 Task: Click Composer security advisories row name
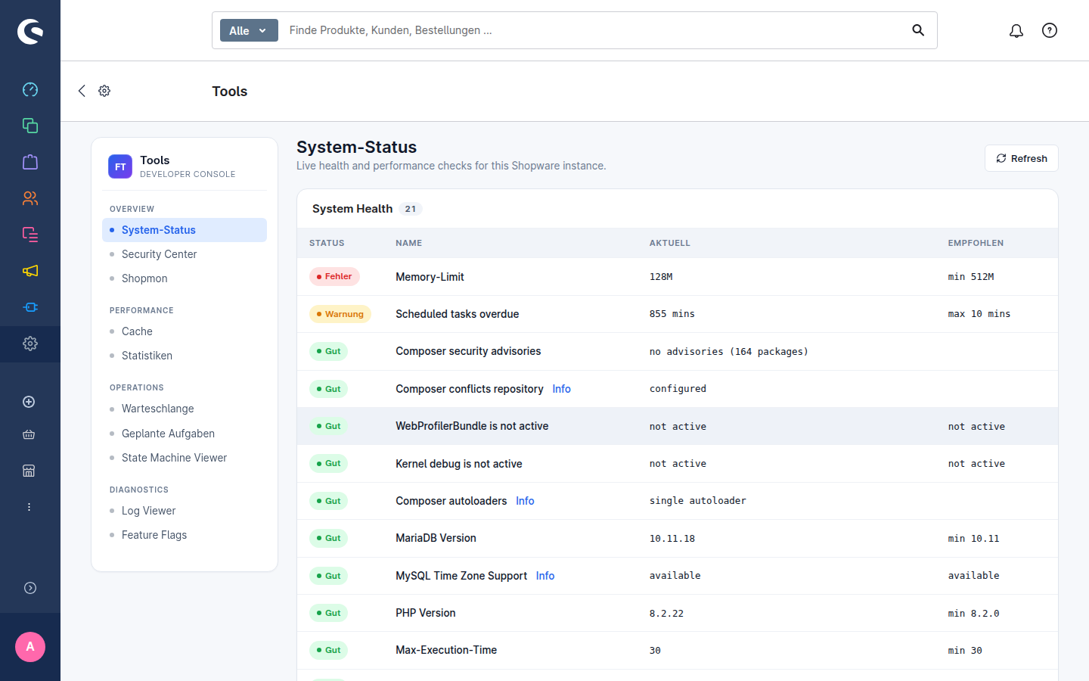468,351
